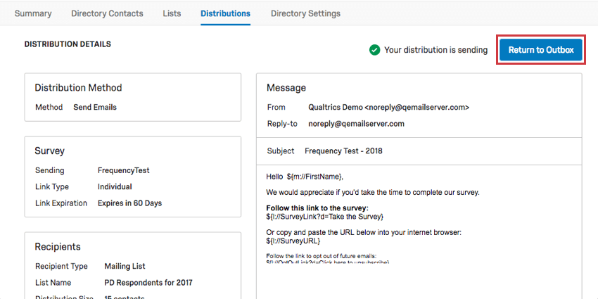Open the Directory Settings tab

click(305, 13)
